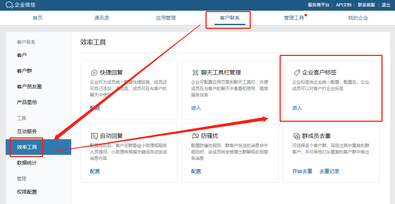Click the 快捷回复 speech bubble icon
Screen dimensions: 395x204
tap(94, 73)
